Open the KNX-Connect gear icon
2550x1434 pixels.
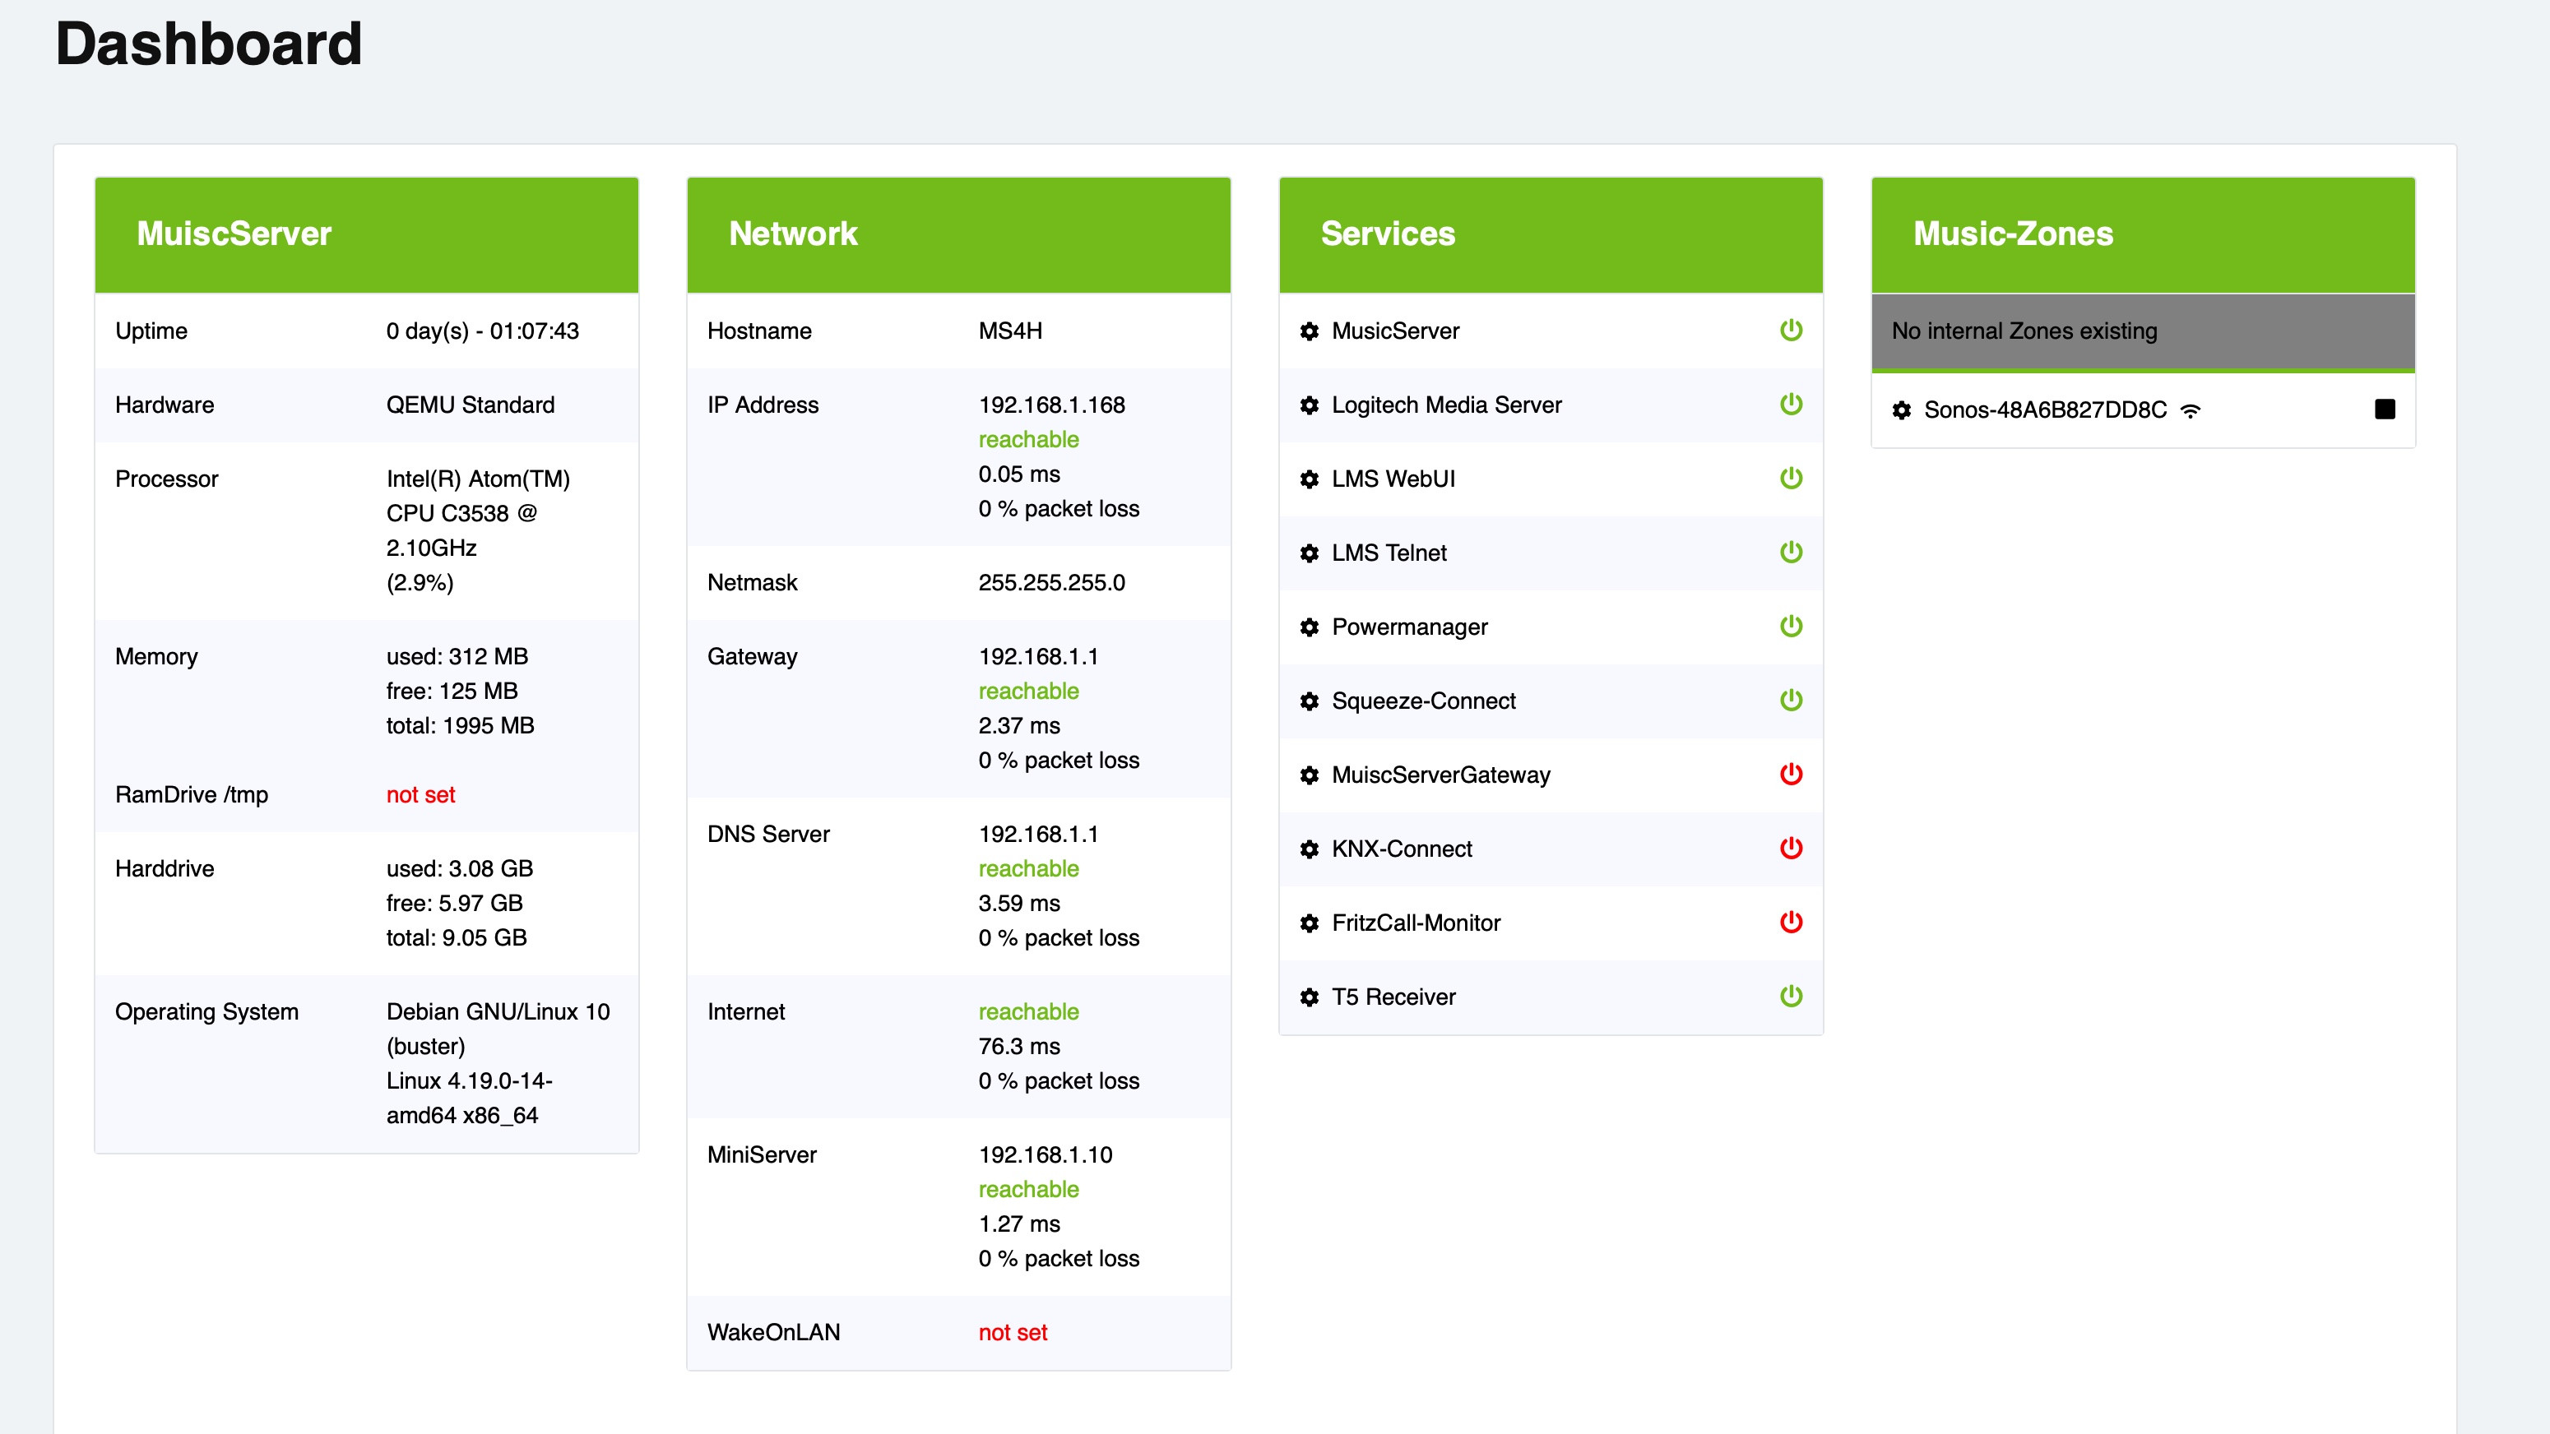tap(1309, 849)
